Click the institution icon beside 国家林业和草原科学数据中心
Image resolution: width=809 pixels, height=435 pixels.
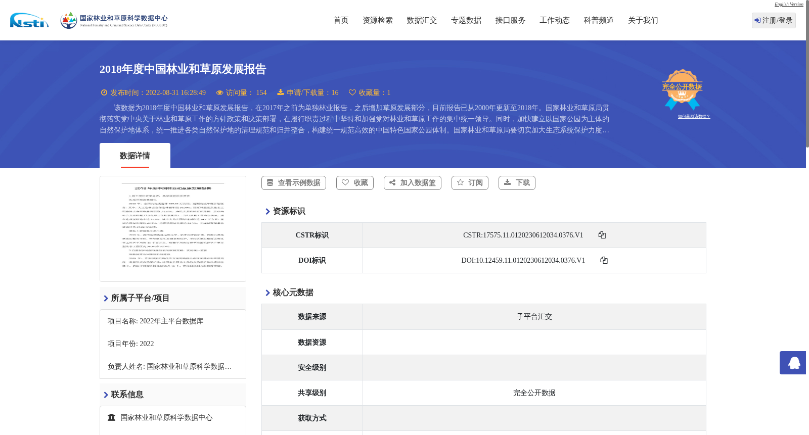click(112, 417)
